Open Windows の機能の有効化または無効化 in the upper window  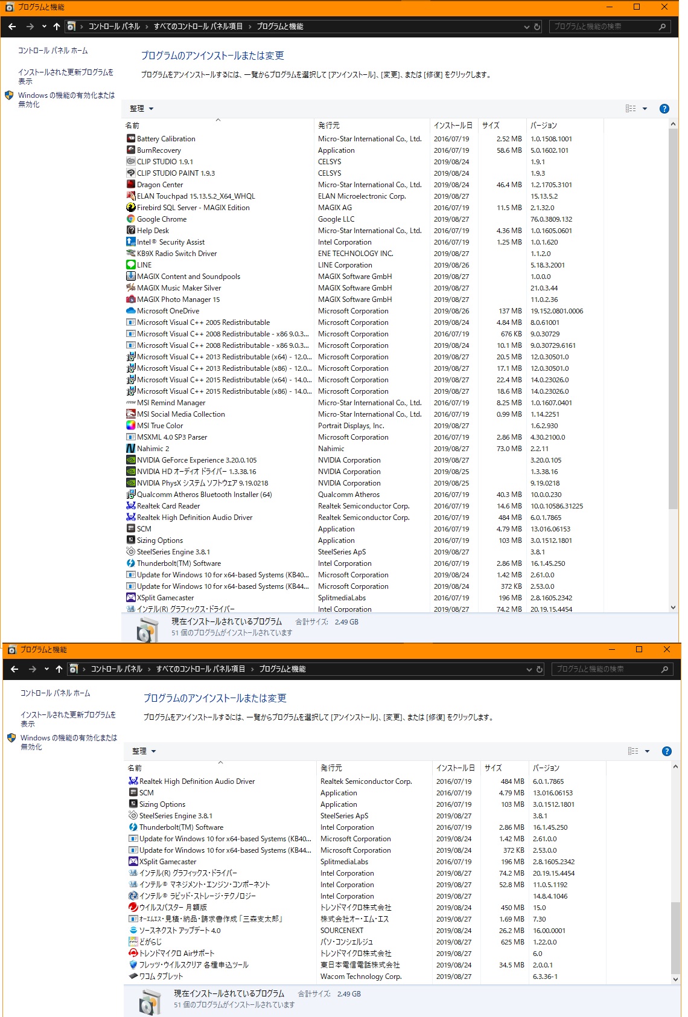(66, 100)
